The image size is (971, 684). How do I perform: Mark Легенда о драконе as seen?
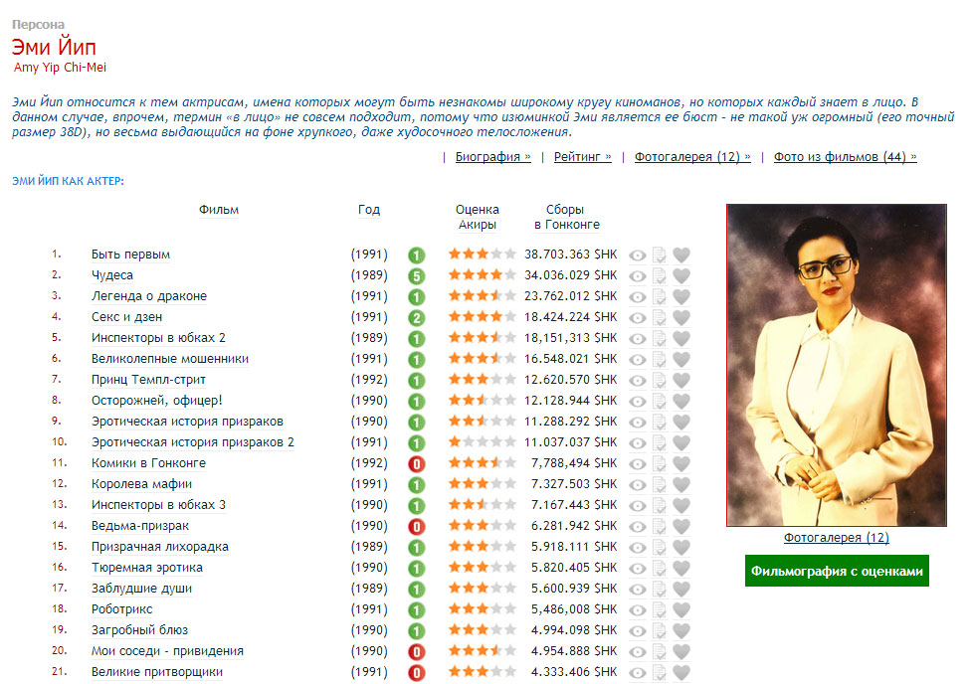point(637,297)
